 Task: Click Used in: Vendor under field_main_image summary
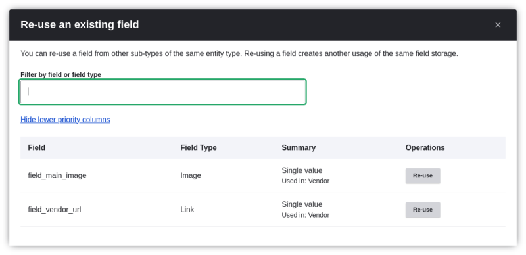tap(306, 181)
